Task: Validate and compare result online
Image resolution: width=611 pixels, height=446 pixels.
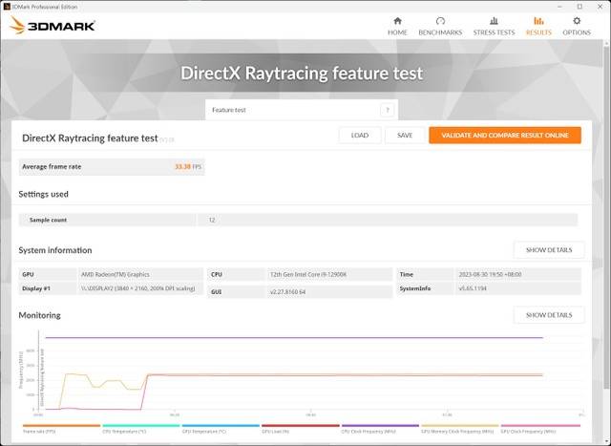Action: (505, 136)
